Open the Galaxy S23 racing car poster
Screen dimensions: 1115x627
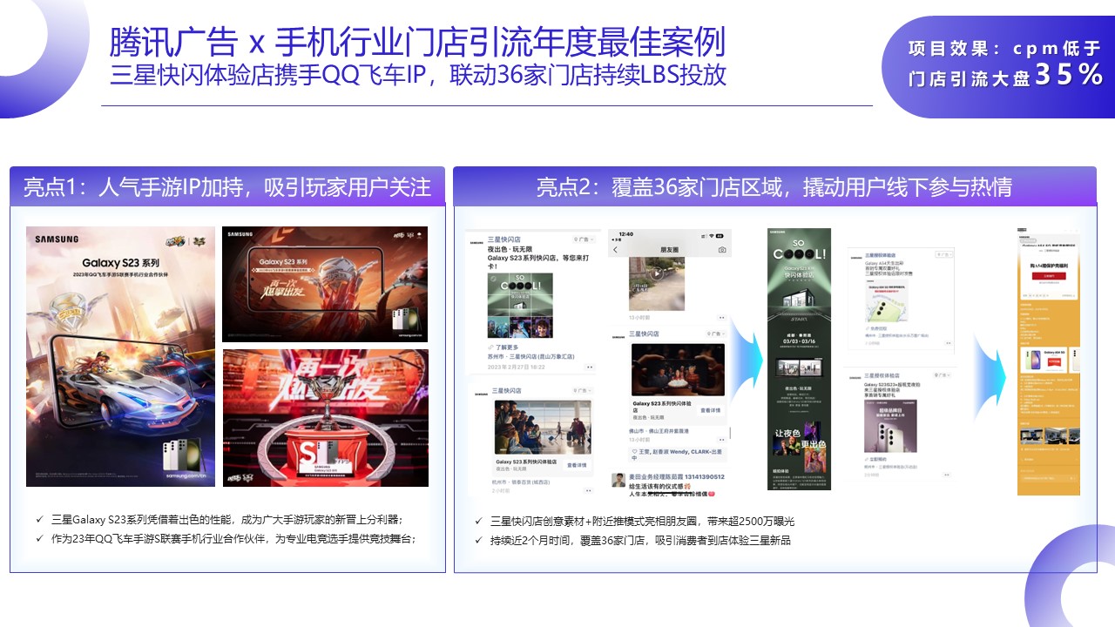(120, 356)
